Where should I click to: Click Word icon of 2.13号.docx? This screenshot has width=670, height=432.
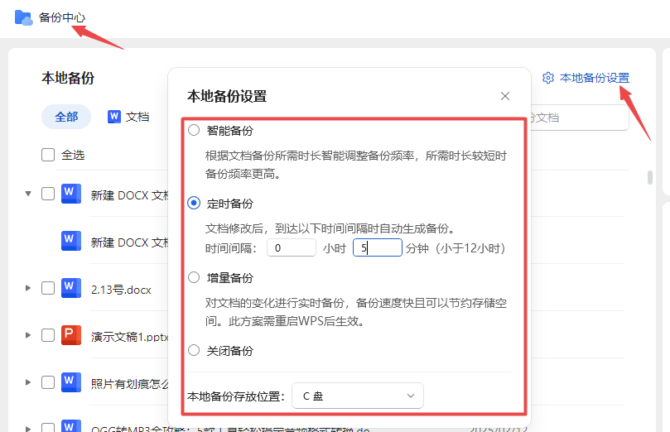71,288
